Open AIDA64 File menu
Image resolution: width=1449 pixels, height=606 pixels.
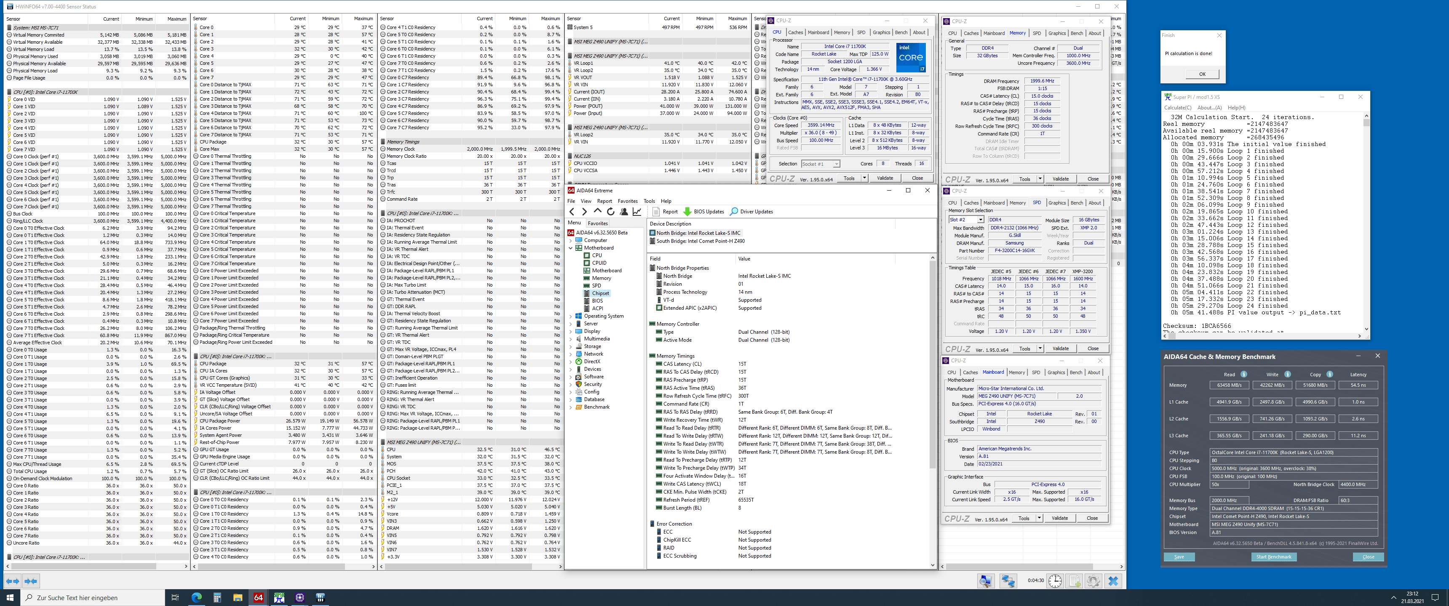[x=571, y=201]
